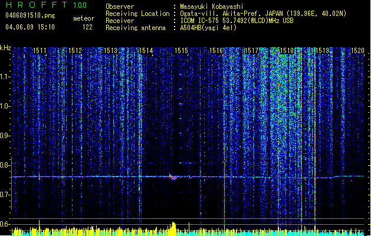Click the 1514 time marker
The width and height of the screenshot is (371, 236).
coord(146,50)
